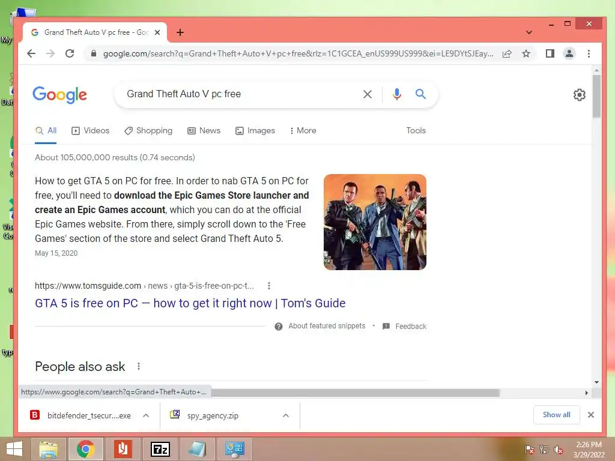The height and width of the screenshot is (461, 615).
Task: Click the forward navigation arrow
Action: coord(50,53)
